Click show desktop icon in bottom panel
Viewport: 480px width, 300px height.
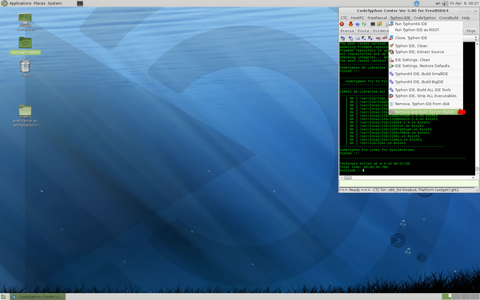click(3, 297)
